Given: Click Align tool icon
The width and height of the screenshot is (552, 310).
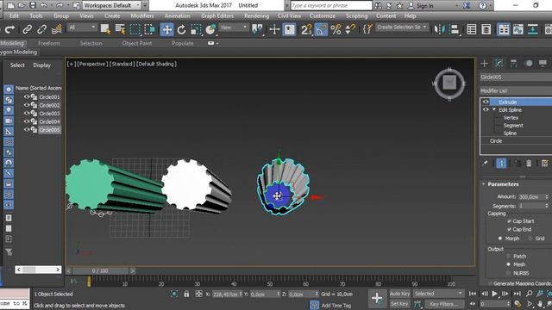Looking at the screenshot, I should pyautogui.click(x=455, y=29).
